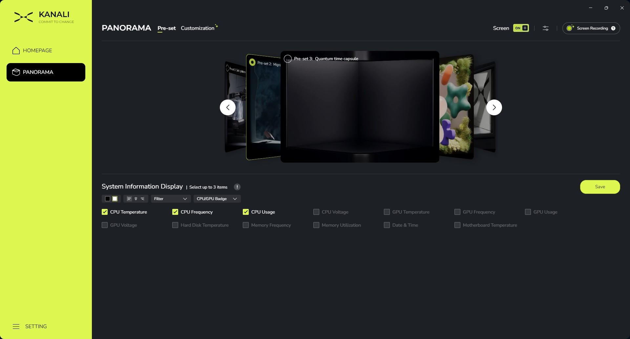Click the right-align text icon
630x339 pixels.
(x=142, y=199)
